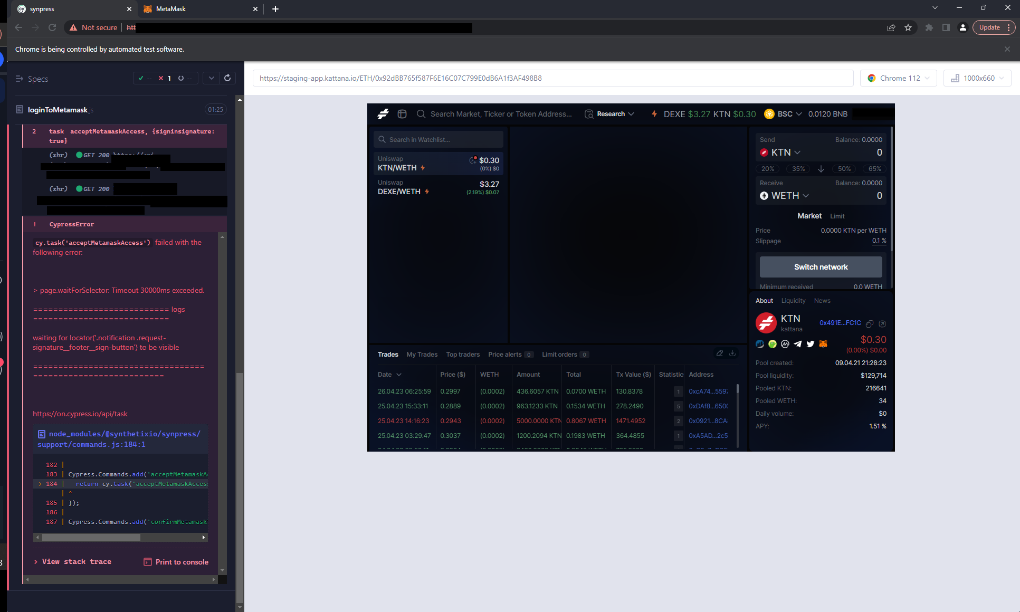Copy the KTN token address with copy icon
The height and width of the screenshot is (612, 1020).
tap(870, 323)
